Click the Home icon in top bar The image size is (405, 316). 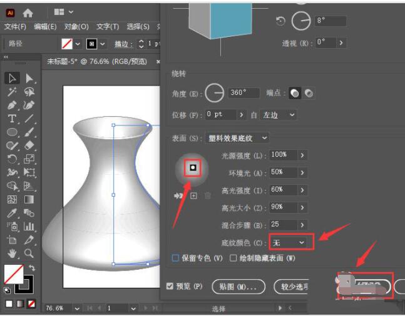28,12
